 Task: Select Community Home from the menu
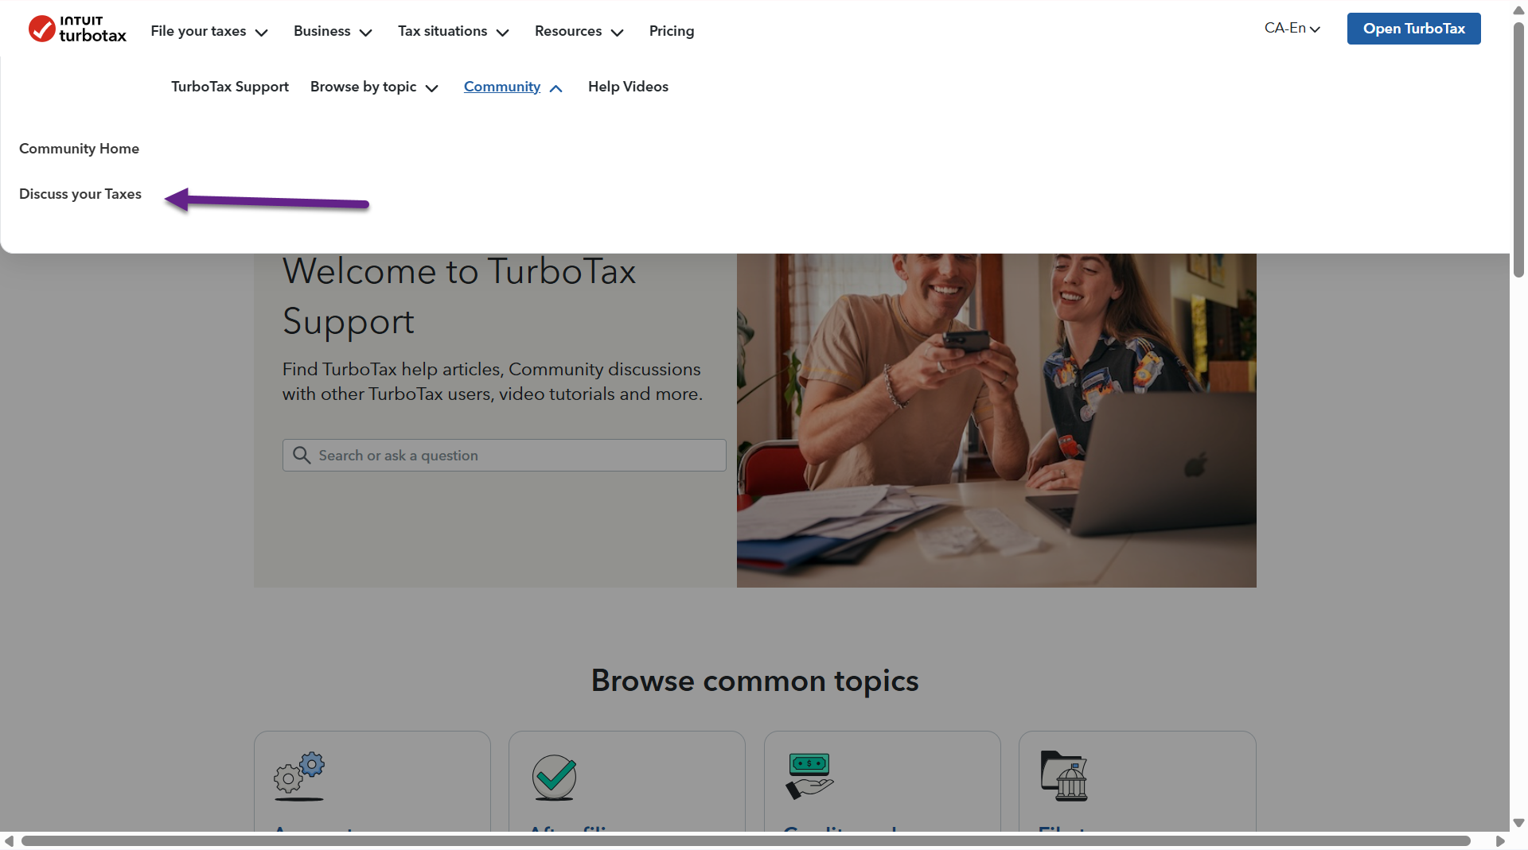pos(79,149)
